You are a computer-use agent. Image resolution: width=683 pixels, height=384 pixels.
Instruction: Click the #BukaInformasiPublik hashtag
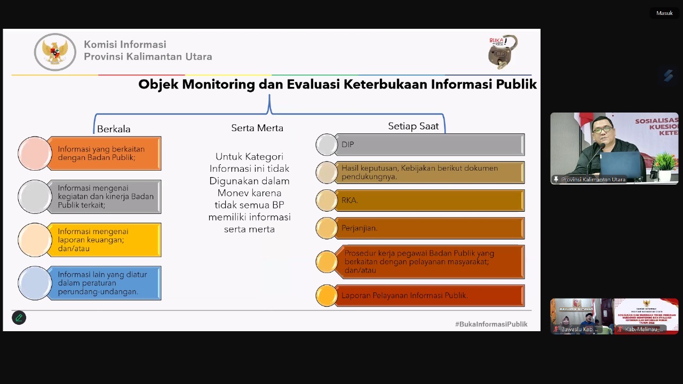tap(491, 324)
